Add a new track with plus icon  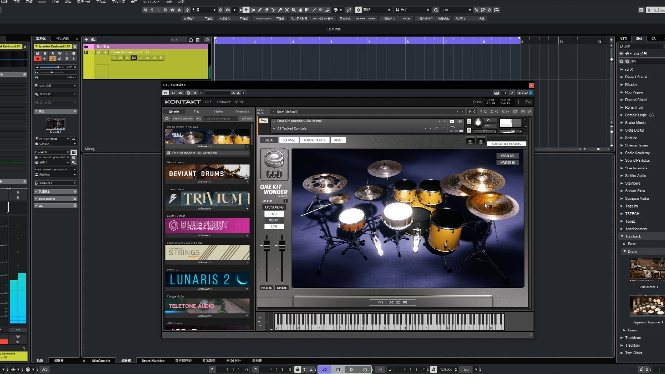[x=86, y=40]
